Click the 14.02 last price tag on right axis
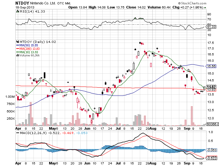This screenshot has width=219, height=166. (211, 87)
